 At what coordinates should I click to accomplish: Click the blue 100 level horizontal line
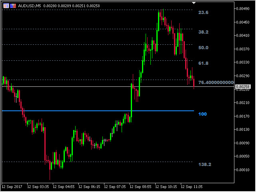(98, 111)
